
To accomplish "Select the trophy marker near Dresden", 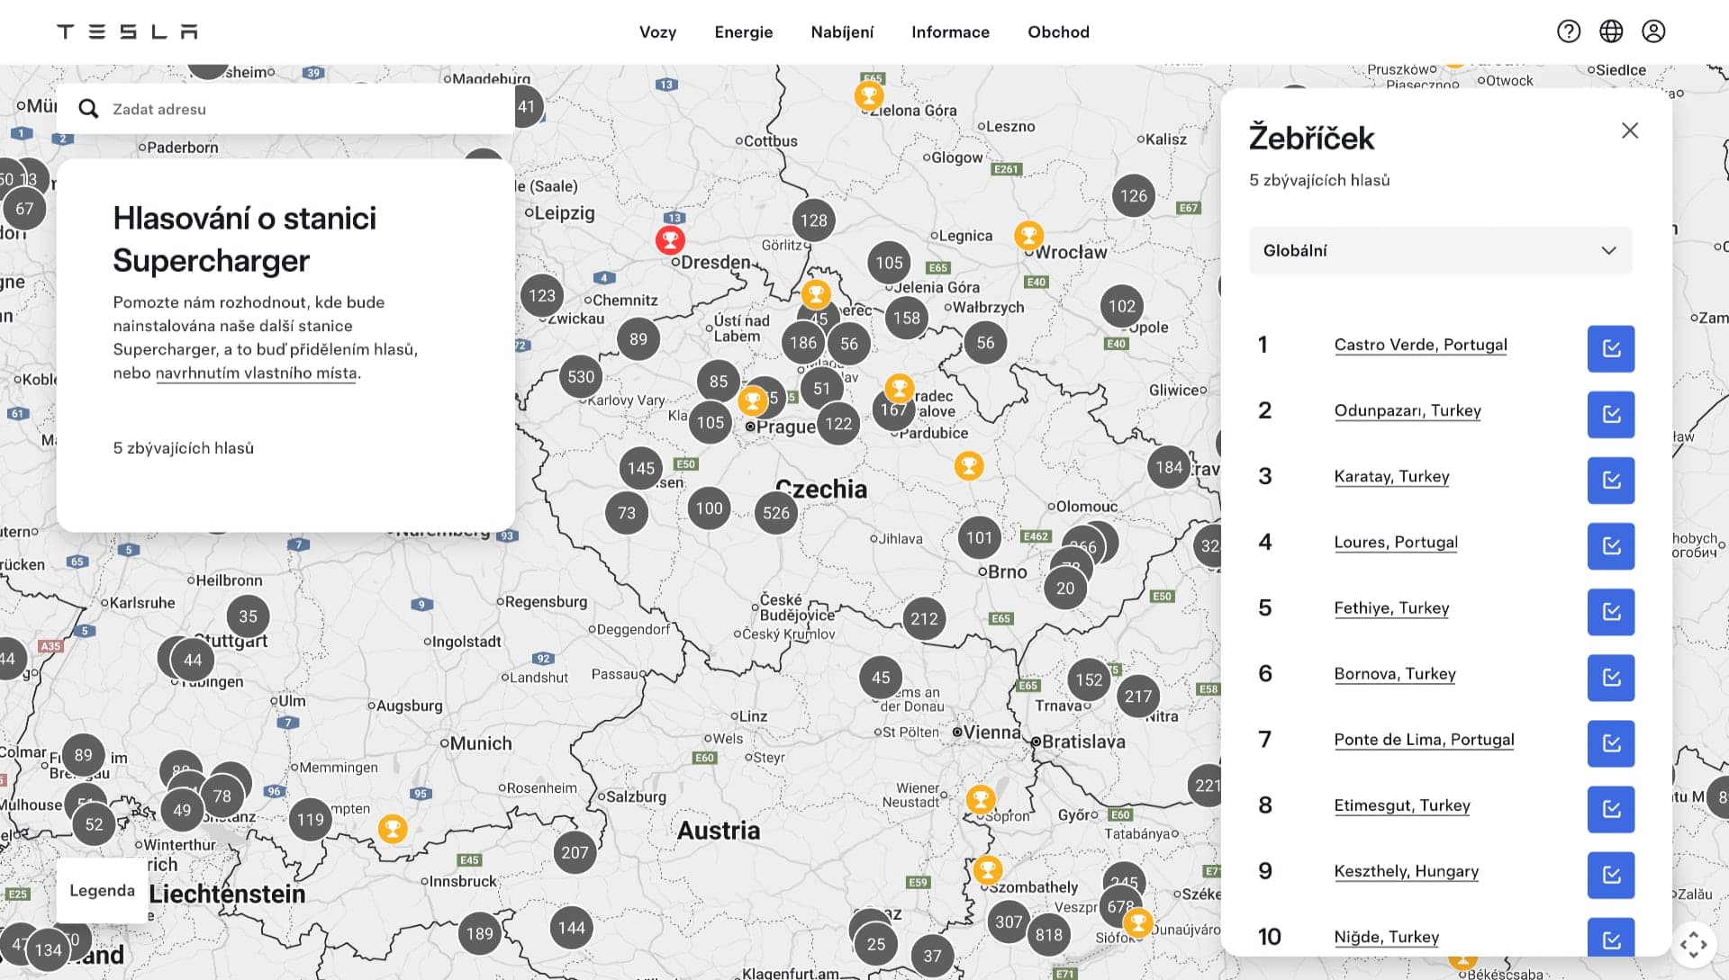I will coord(670,239).
